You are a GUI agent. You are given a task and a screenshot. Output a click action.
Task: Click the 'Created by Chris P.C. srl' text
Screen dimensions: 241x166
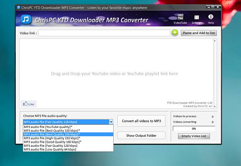point(198,106)
